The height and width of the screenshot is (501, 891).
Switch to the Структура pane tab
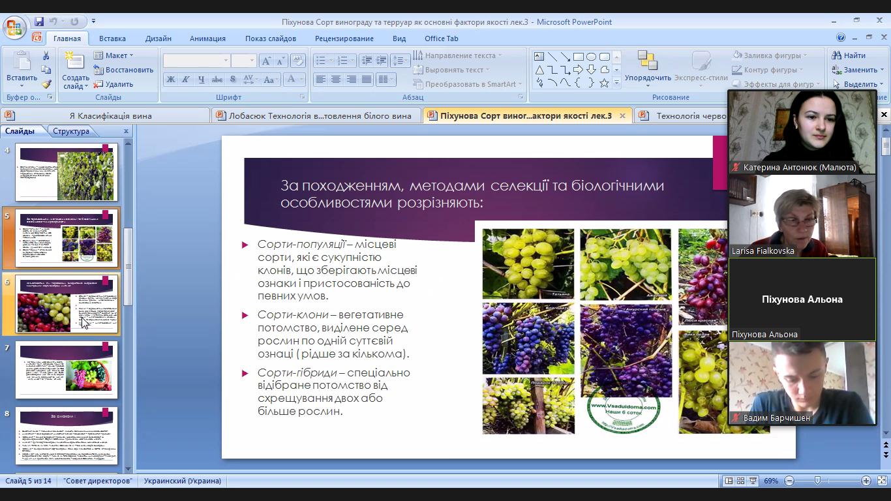(71, 131)
